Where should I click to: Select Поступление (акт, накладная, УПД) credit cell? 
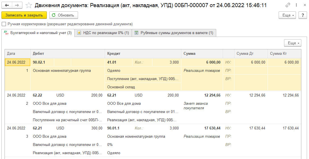point(143,79)
